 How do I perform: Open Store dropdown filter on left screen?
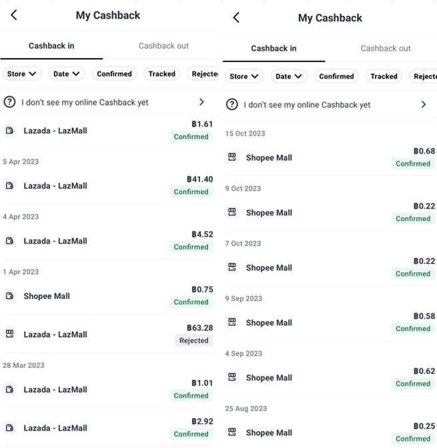(22, 73)
